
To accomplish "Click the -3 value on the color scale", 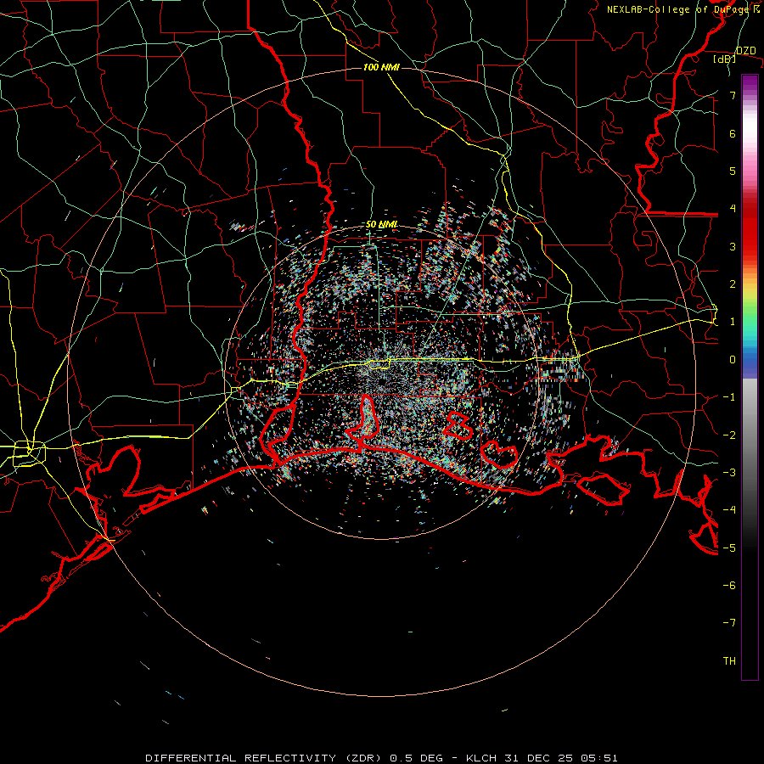I will click(x=729, y=473).
